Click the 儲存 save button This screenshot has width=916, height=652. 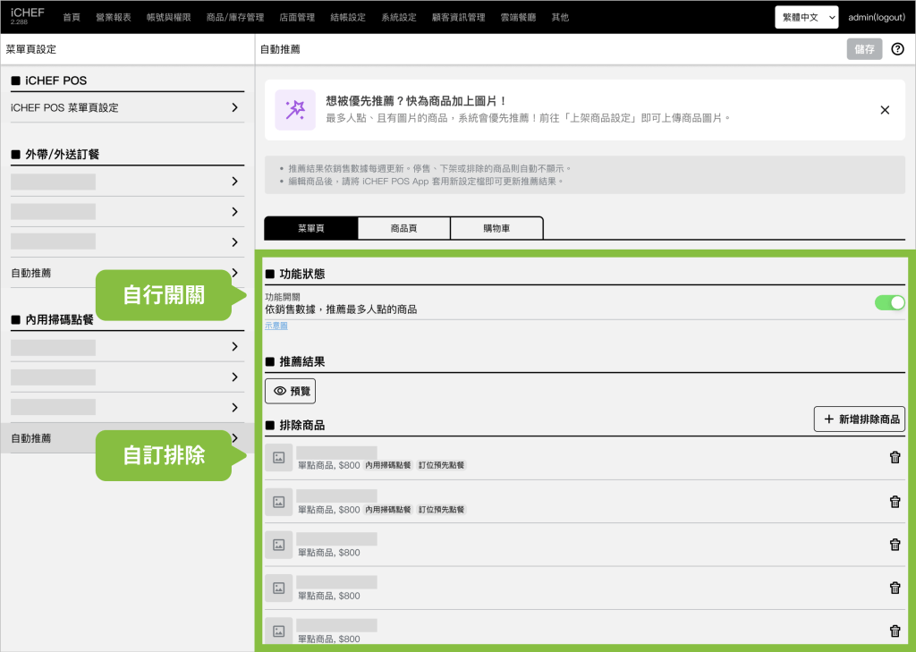(x=864, y=49)
